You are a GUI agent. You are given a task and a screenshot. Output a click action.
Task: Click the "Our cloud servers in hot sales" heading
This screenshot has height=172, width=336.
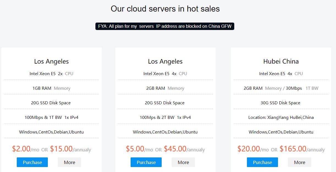pyautogui.click(x=165, y=9)
